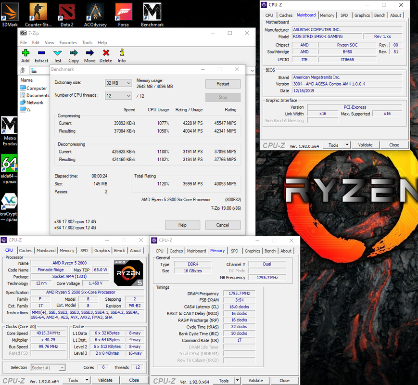Switch to Graphics tab in CPU window
The height and width of the screenshot is (385, 418).
102,251
